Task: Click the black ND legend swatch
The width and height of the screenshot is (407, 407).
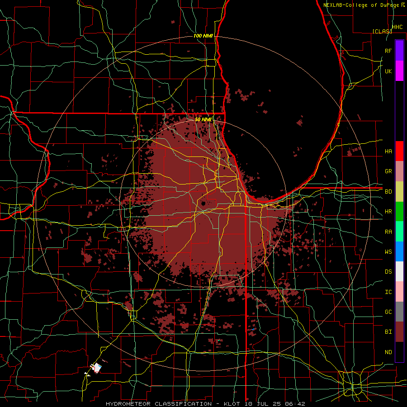Action: [399, 352]
